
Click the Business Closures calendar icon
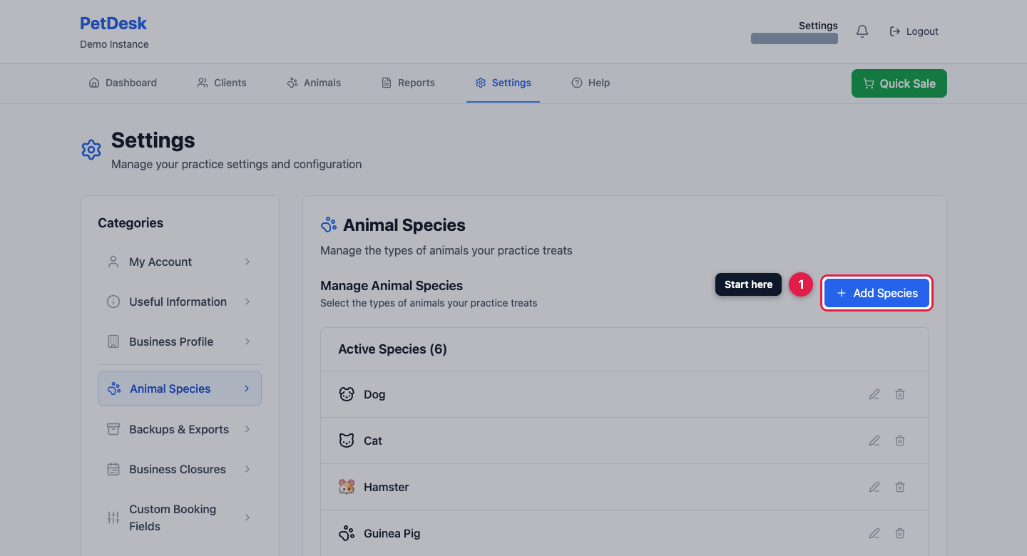coord(113,469)
